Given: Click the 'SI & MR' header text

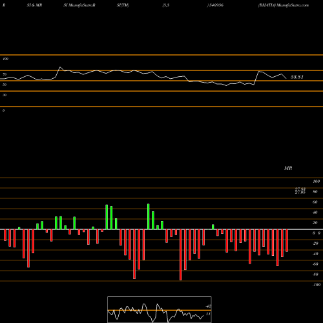Looking at the screenshot, I should coord(34,5).
